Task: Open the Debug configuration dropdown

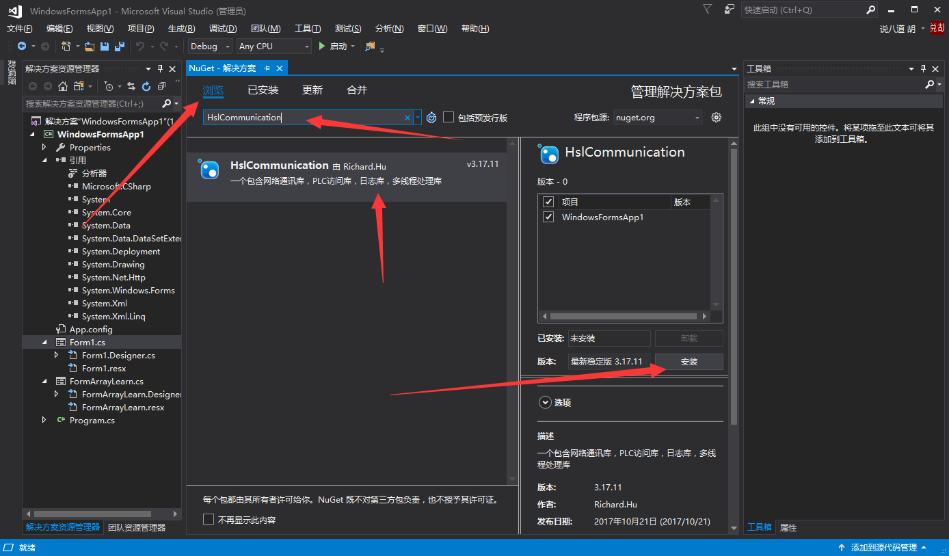Action: 209,47
